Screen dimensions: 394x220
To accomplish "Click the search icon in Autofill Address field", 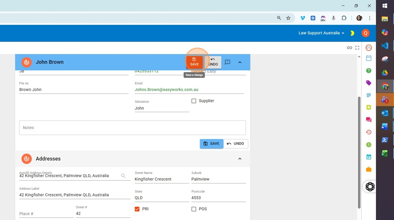I will [123, 176].
